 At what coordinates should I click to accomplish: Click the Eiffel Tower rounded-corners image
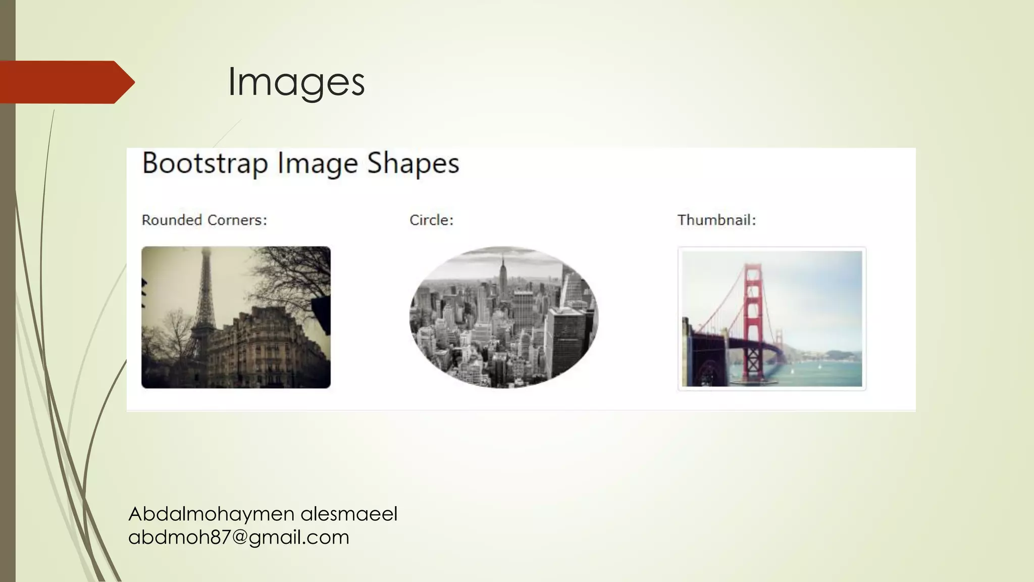pos(236,317)
